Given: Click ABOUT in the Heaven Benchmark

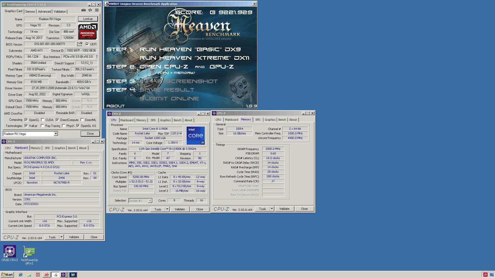Looking at the screenshot, I should pos(115,106).
